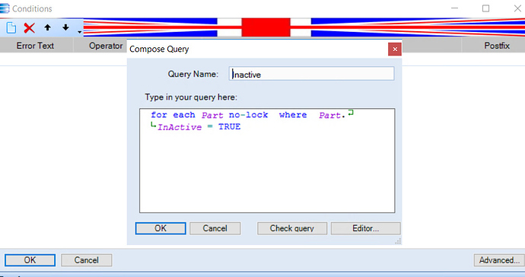Viewport: 525px width, 277px height.
Task: Move condition down with down arrow
Action: (x=65, y=27)
